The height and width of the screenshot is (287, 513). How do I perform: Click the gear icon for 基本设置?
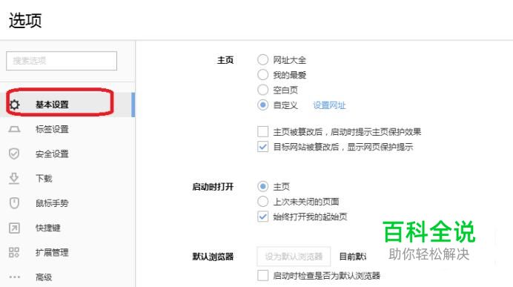pos(14,105)
